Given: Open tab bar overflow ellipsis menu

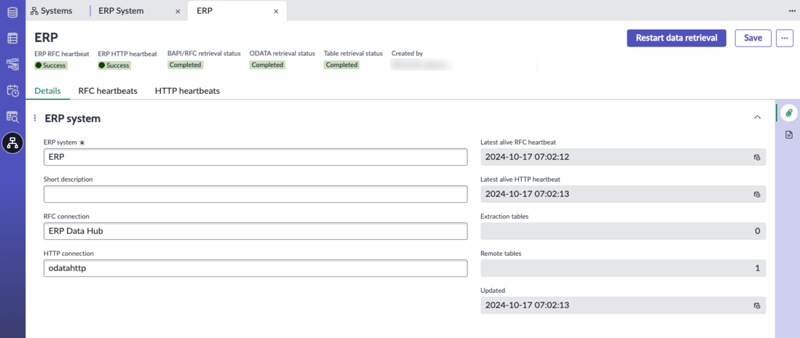Looking at the screenshot, I should (x=792, y=11).
